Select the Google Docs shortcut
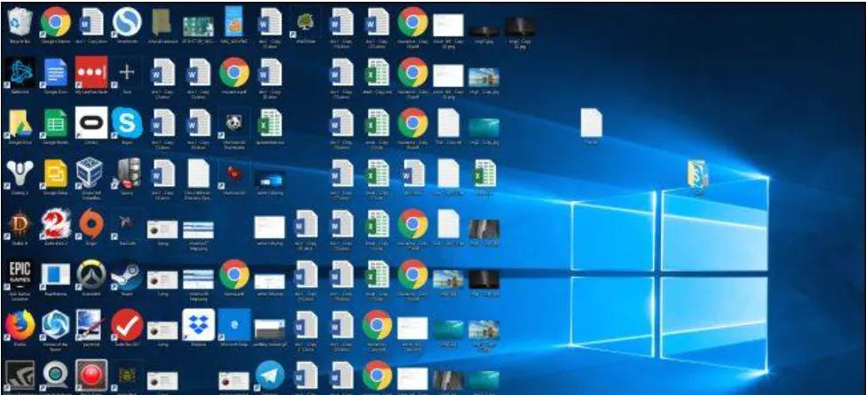 55,72
